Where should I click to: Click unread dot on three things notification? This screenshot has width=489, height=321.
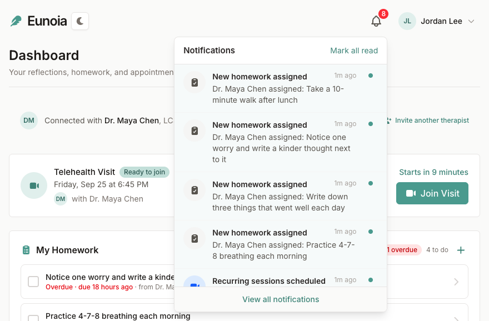371,183
